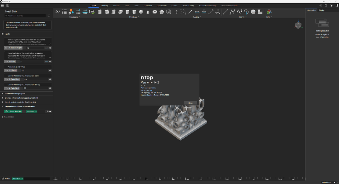Toggle circle button for Z Period Start input
Screen dimensions: 339x184
[50, 79]
